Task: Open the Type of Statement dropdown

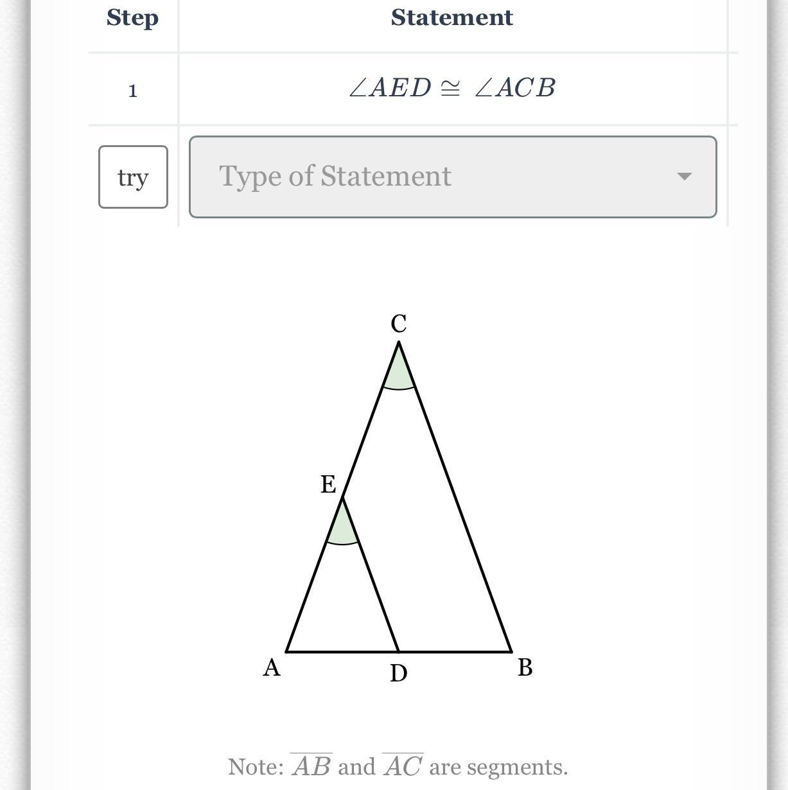Action: pos(452,177)
